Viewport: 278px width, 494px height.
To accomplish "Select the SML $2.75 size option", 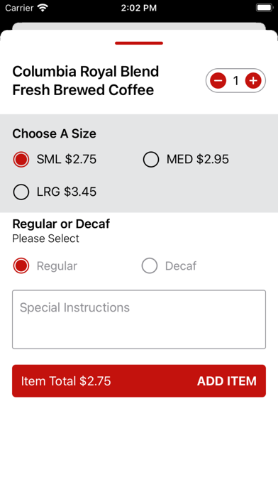I will click(55, 160).
